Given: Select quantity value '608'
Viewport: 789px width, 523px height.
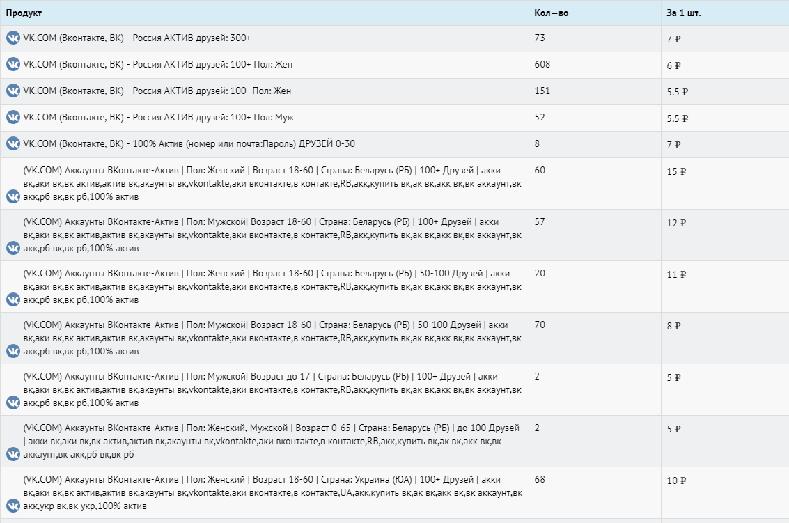Looking at the screenshot, I should pyautogui.click(x=542, y=65).
